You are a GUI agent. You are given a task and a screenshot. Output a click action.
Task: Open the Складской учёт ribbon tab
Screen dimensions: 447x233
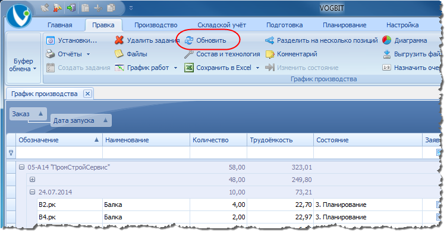click(222, 25)
